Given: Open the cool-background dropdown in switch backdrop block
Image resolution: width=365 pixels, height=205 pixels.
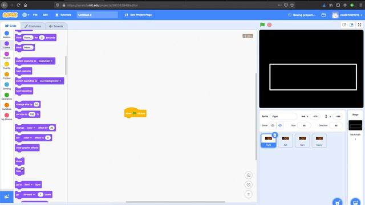Looking at the screenshot, I should pos(50,81).
